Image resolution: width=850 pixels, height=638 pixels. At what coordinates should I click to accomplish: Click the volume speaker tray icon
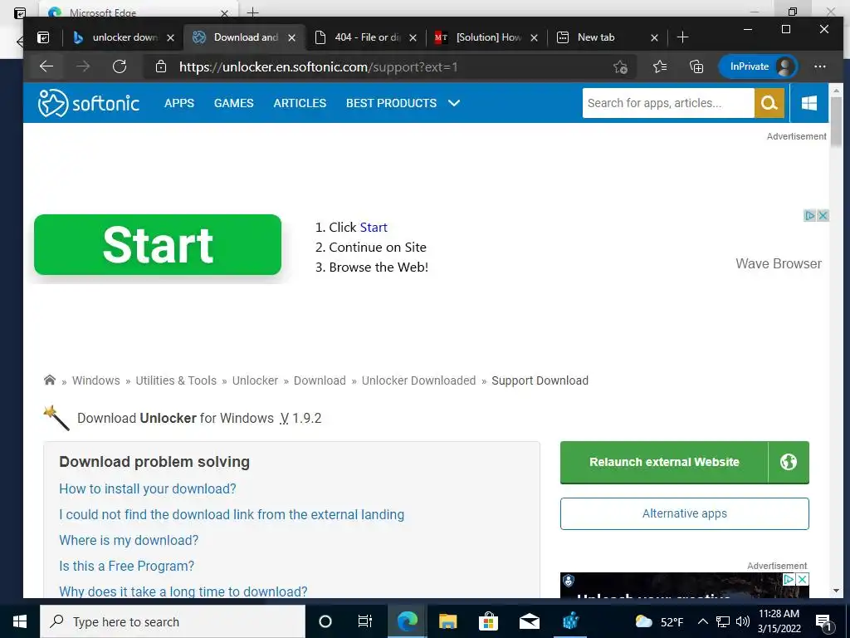click(x=743, y=621)
